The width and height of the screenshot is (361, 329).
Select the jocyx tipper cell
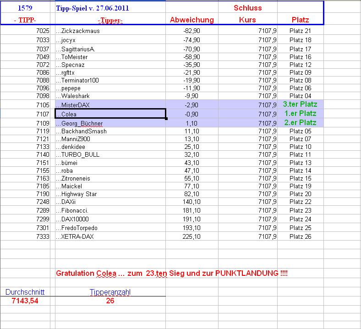pyautogui.click(x=110, y=40)
